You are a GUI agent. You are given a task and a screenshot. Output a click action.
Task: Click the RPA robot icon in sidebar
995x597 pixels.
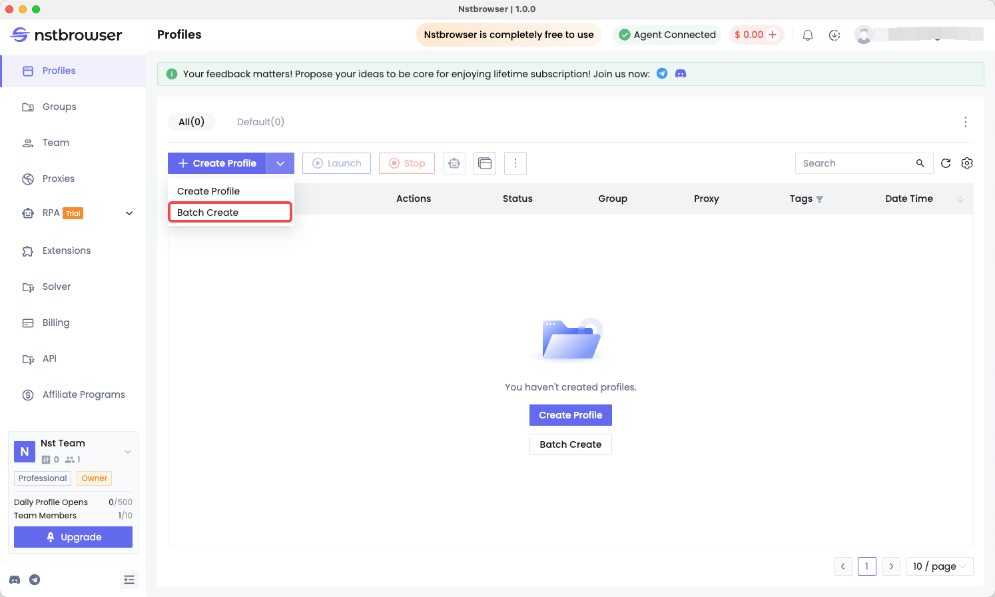click(28, 213)
